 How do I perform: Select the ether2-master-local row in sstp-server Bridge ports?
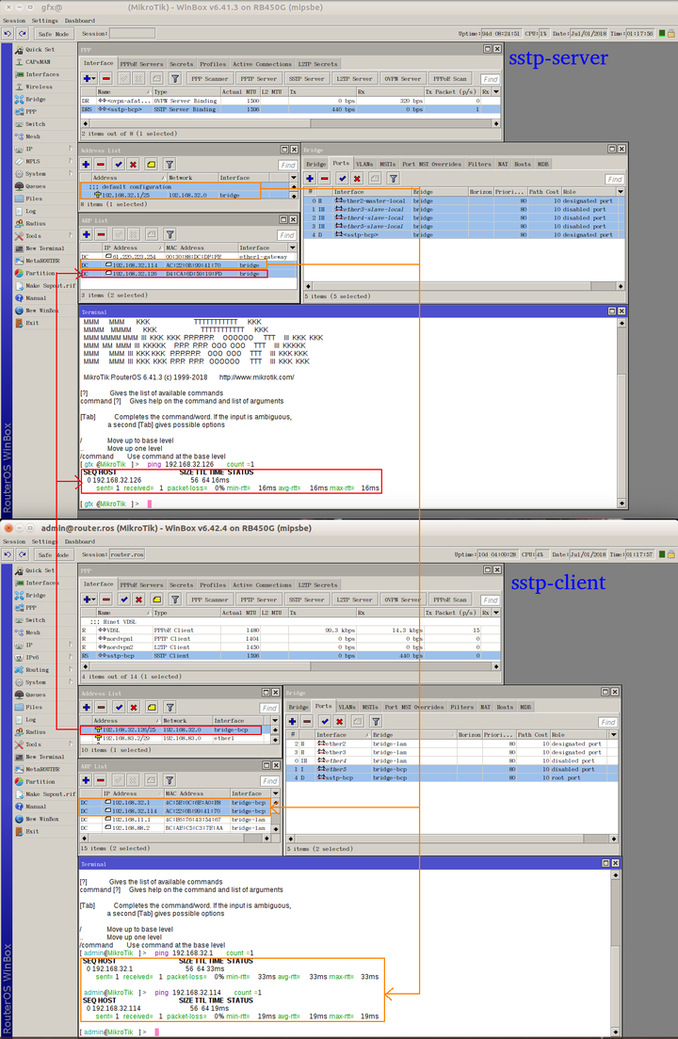tap(464, 200)
